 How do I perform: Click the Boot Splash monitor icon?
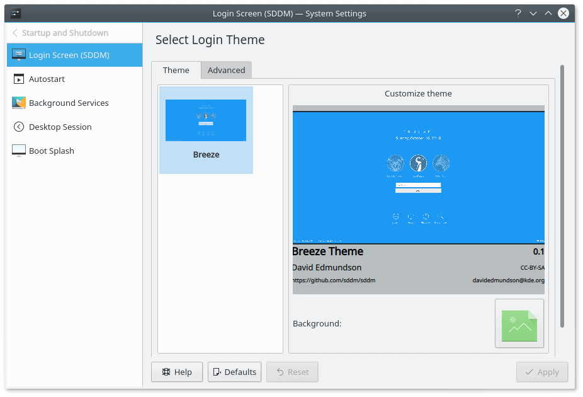(19, 151)
